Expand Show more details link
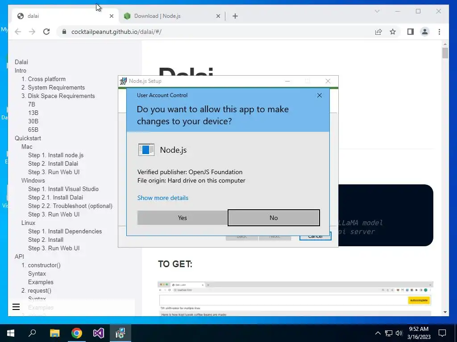 [162, 198]
